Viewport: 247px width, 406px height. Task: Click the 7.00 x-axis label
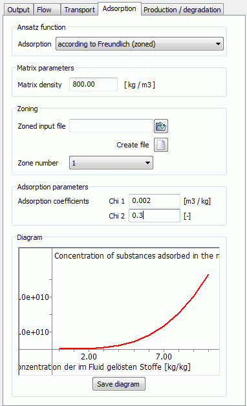(x=164, y=357)
